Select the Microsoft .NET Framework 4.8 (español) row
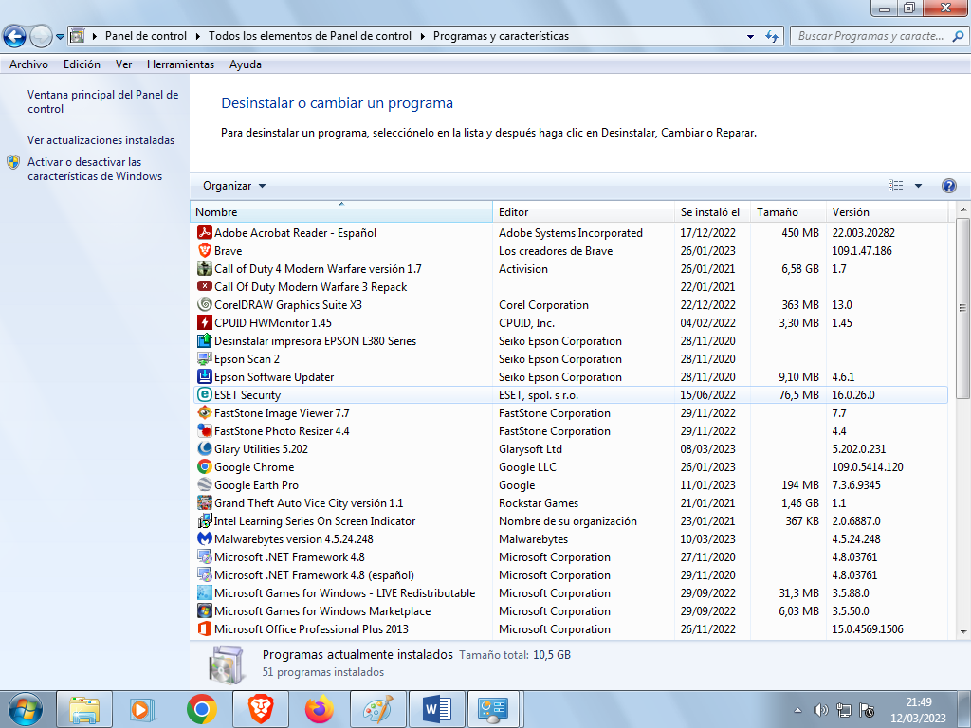This screenshot has width=971, height=728. (x=569, y=575)
